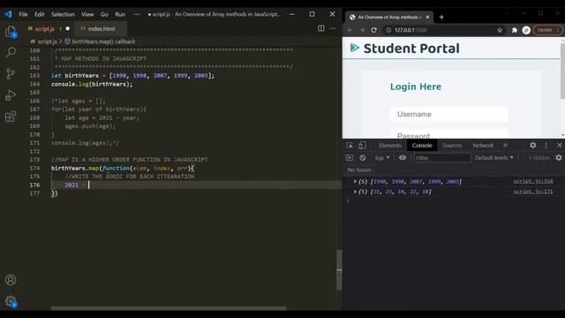Show more DevTools tabs chevron
The image size is (565, 318).
[x=505, y=145]
